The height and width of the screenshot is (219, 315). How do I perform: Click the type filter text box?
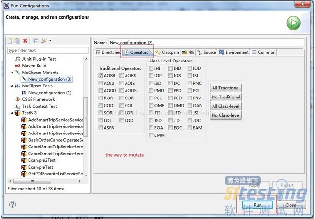[48, 50]
